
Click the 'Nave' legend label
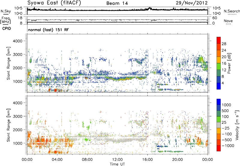pos(228,21)
